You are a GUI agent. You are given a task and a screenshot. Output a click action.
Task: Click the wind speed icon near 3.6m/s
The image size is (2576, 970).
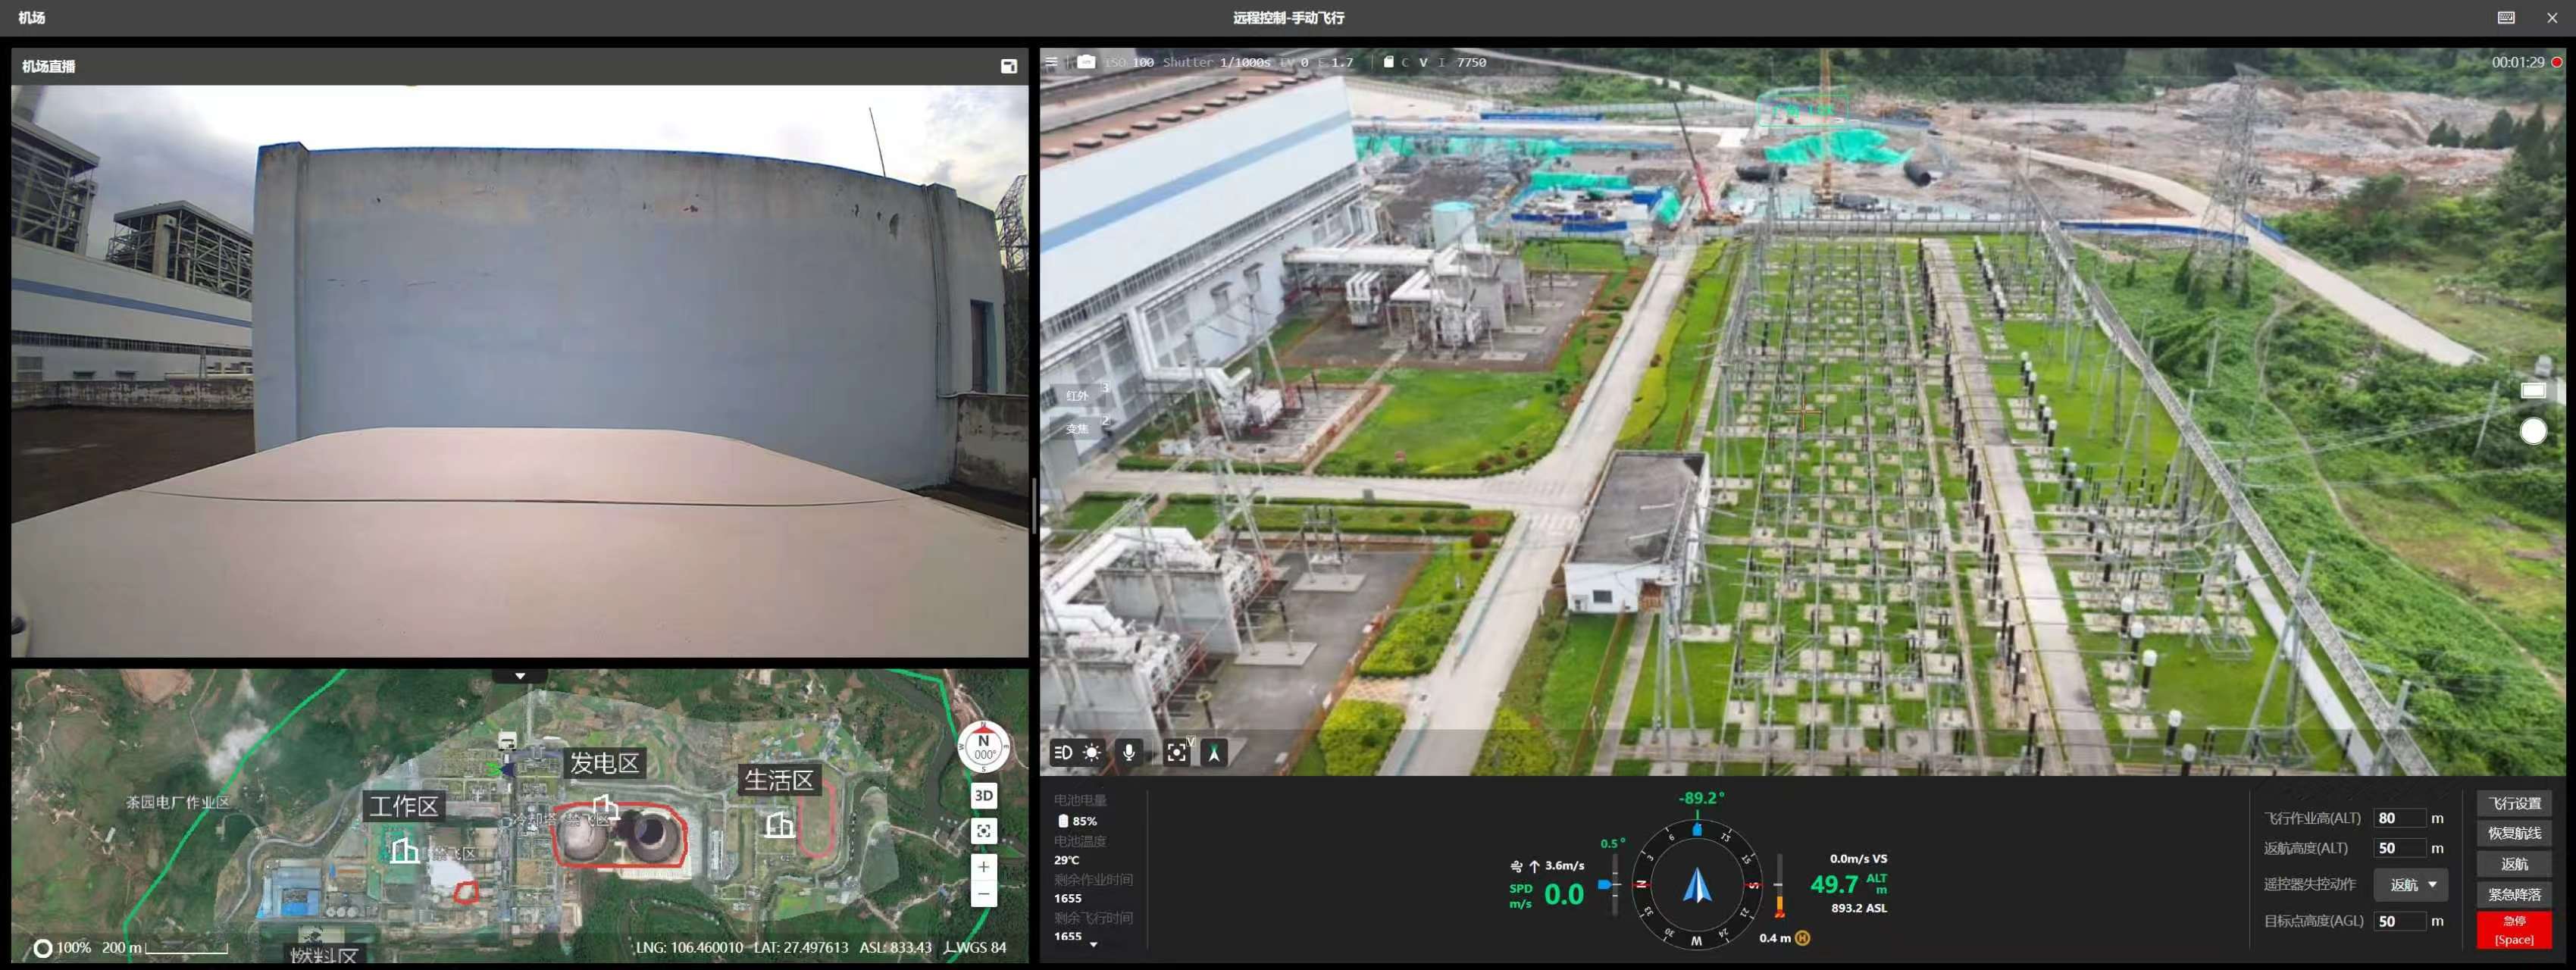pyautogui.click(x=1517, y=866)
